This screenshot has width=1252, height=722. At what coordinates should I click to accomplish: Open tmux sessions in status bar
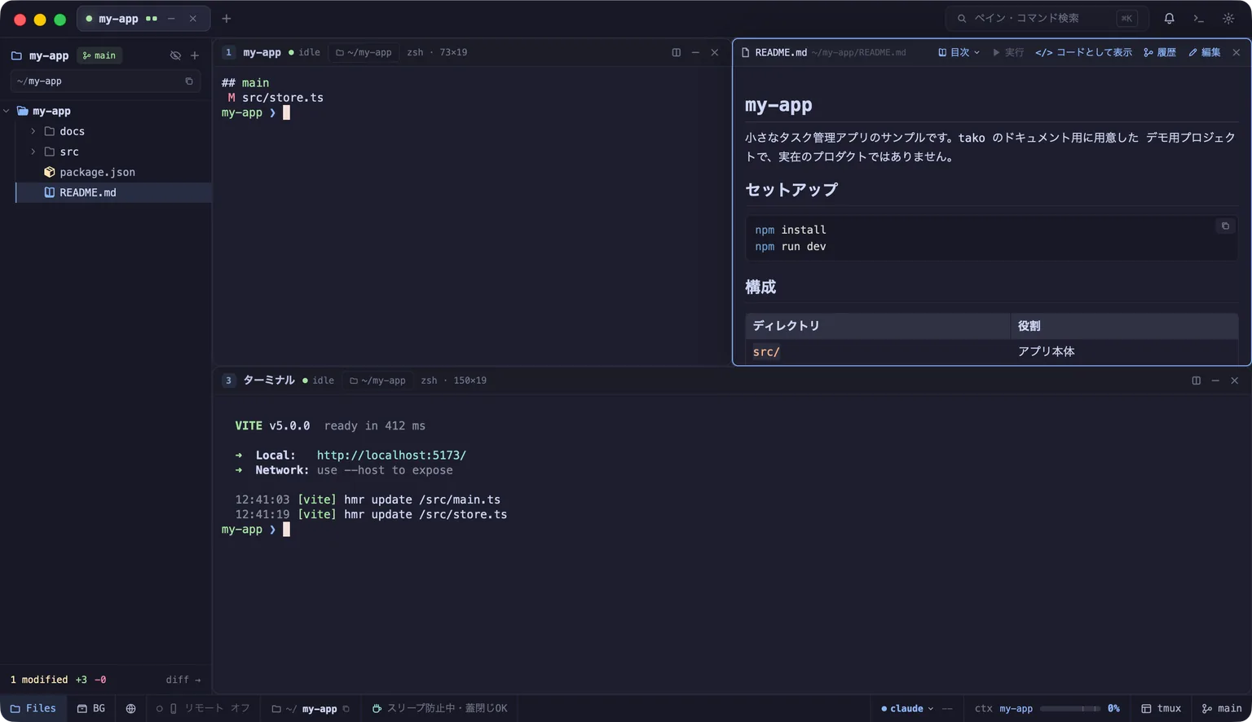point(1162,708)
